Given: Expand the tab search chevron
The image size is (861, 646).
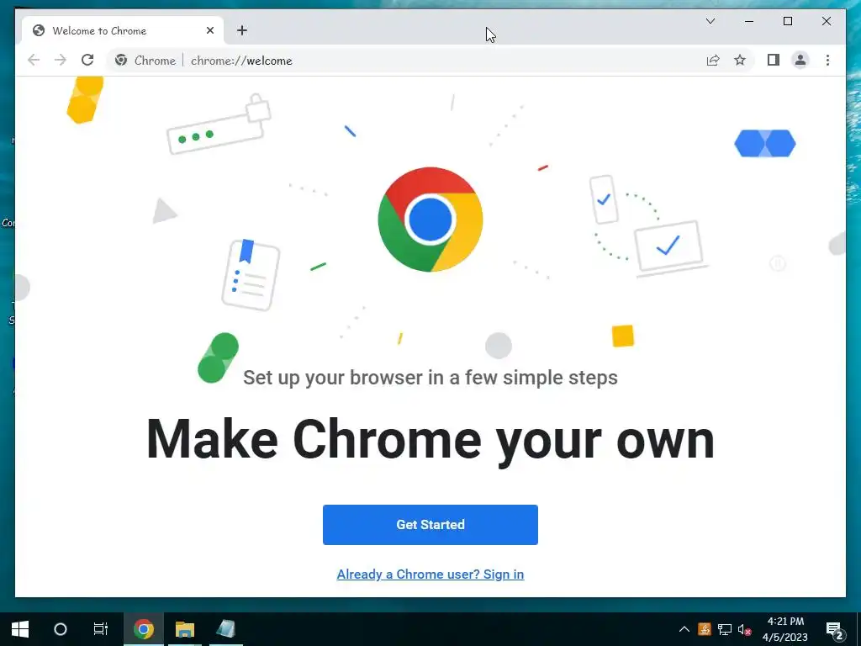Looking at the screenshot, I should coord(710,21).
